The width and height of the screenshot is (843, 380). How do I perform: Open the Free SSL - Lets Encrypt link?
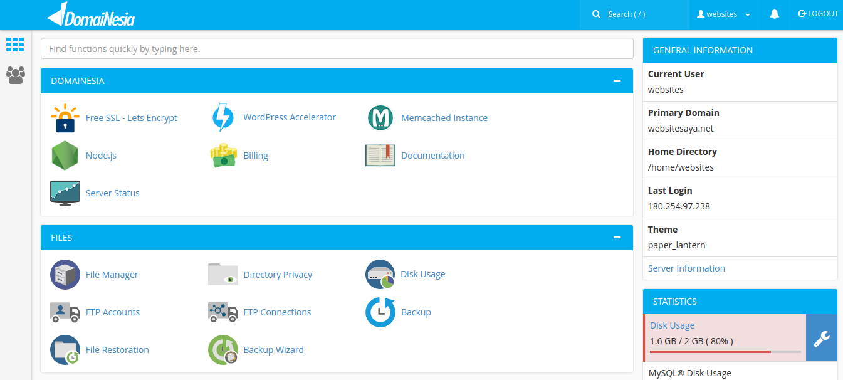pos(132,118)
